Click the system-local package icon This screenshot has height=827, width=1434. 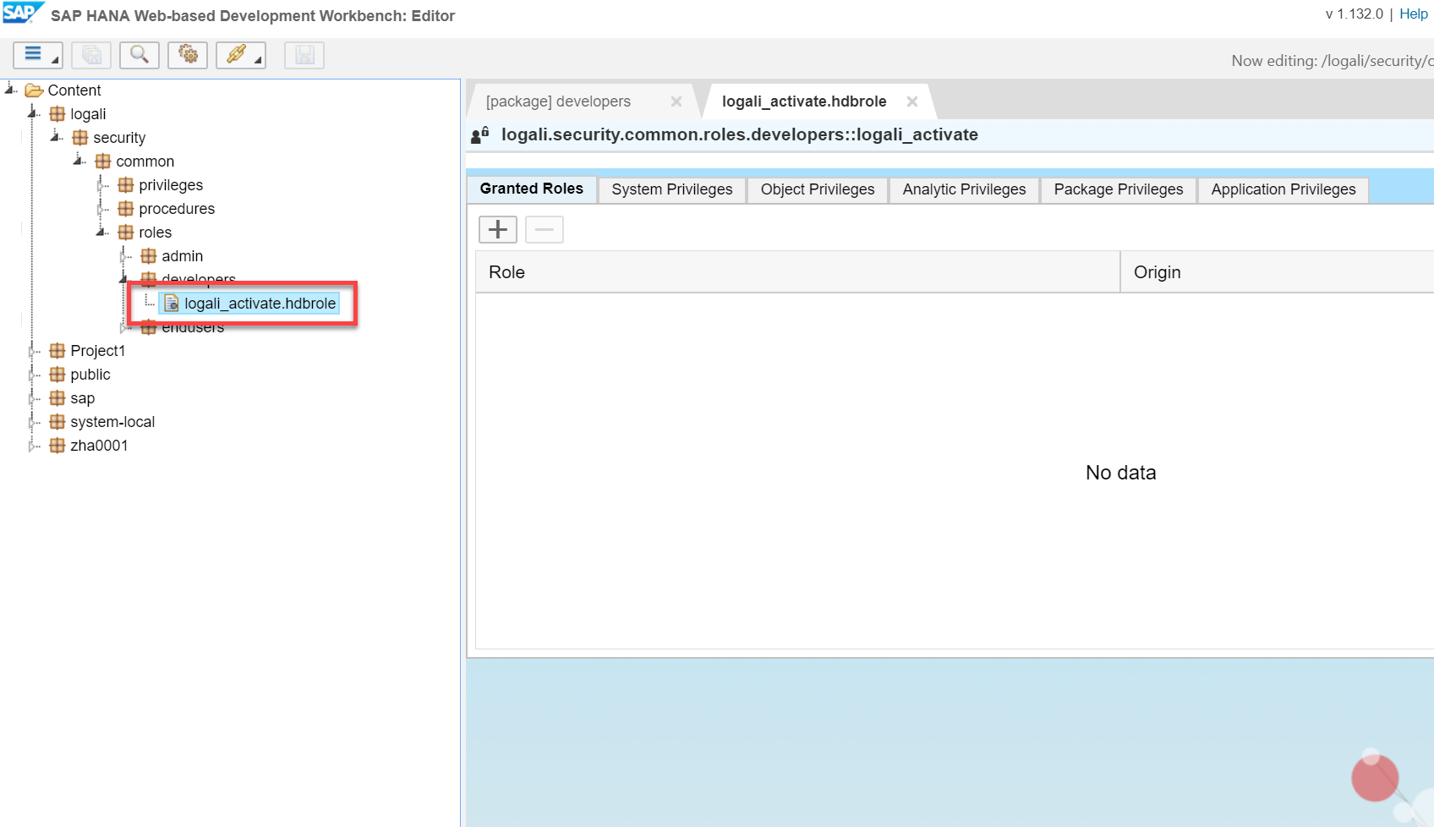click(x=57, y=422)
